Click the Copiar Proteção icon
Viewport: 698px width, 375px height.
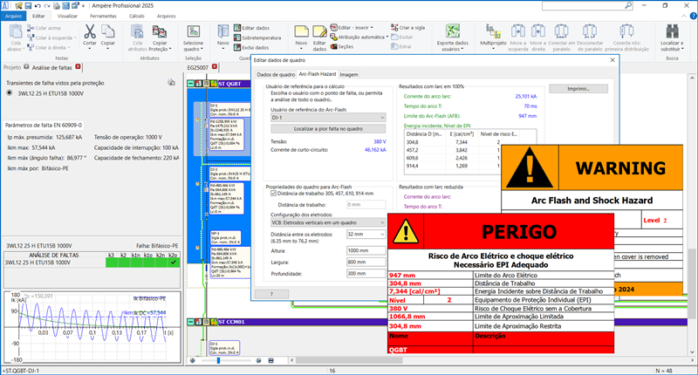tap(160, 31)
